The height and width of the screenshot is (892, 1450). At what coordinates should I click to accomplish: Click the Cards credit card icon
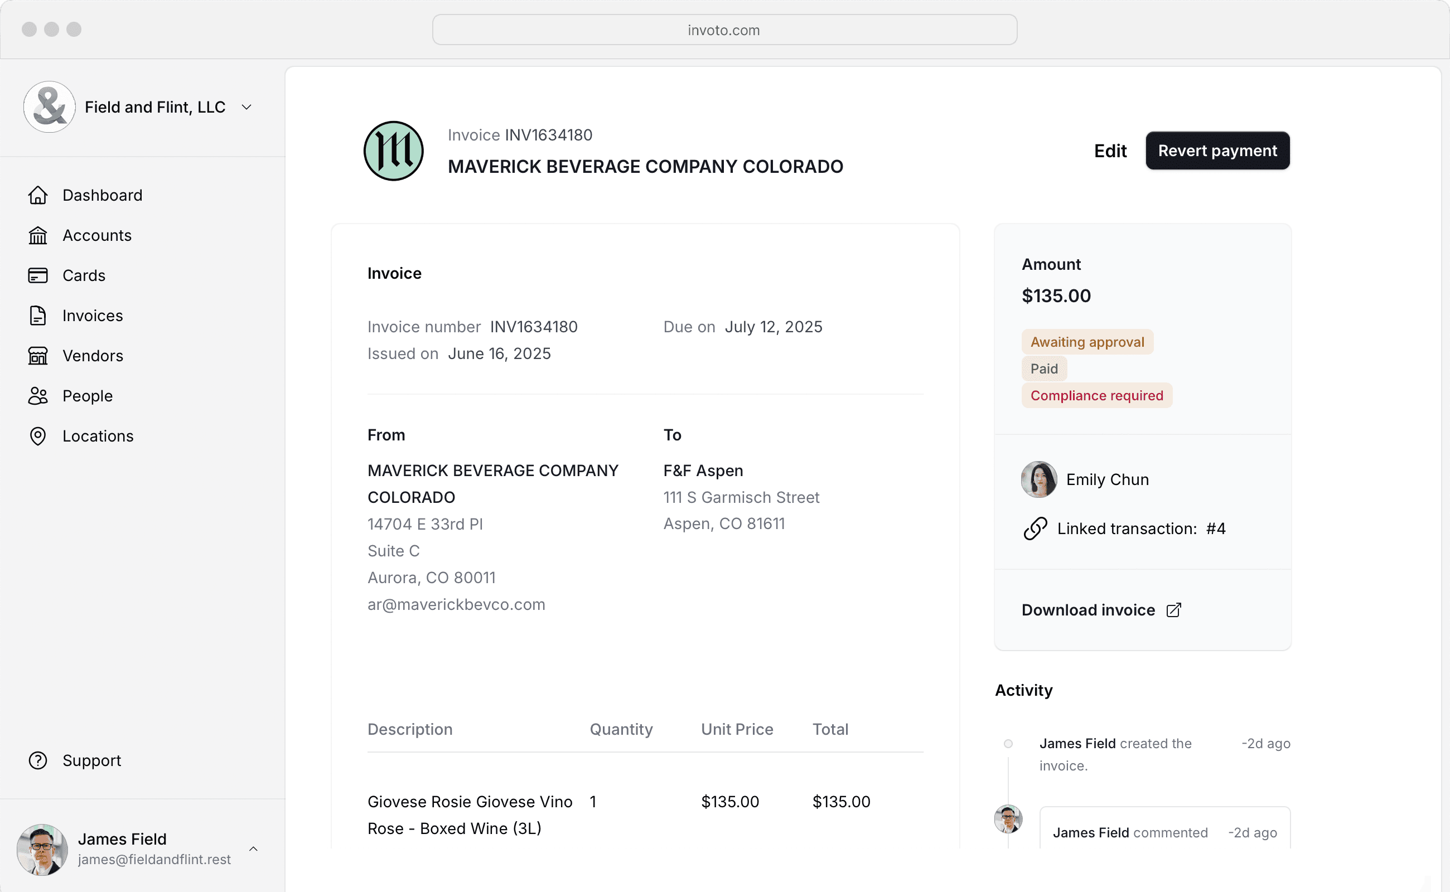(x=38, y=275)
